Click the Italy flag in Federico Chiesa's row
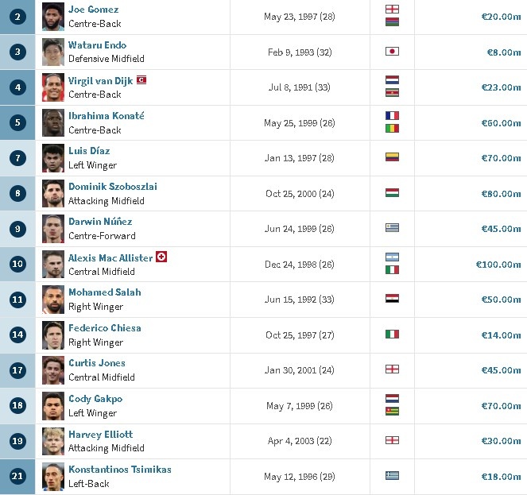The height and width of the screenshot is (495, 527). 391,335
